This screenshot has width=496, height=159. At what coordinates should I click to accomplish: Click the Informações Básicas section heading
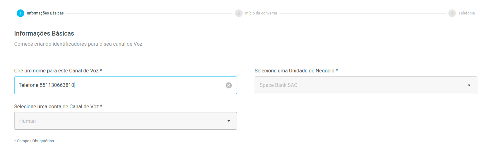(44, 33)
